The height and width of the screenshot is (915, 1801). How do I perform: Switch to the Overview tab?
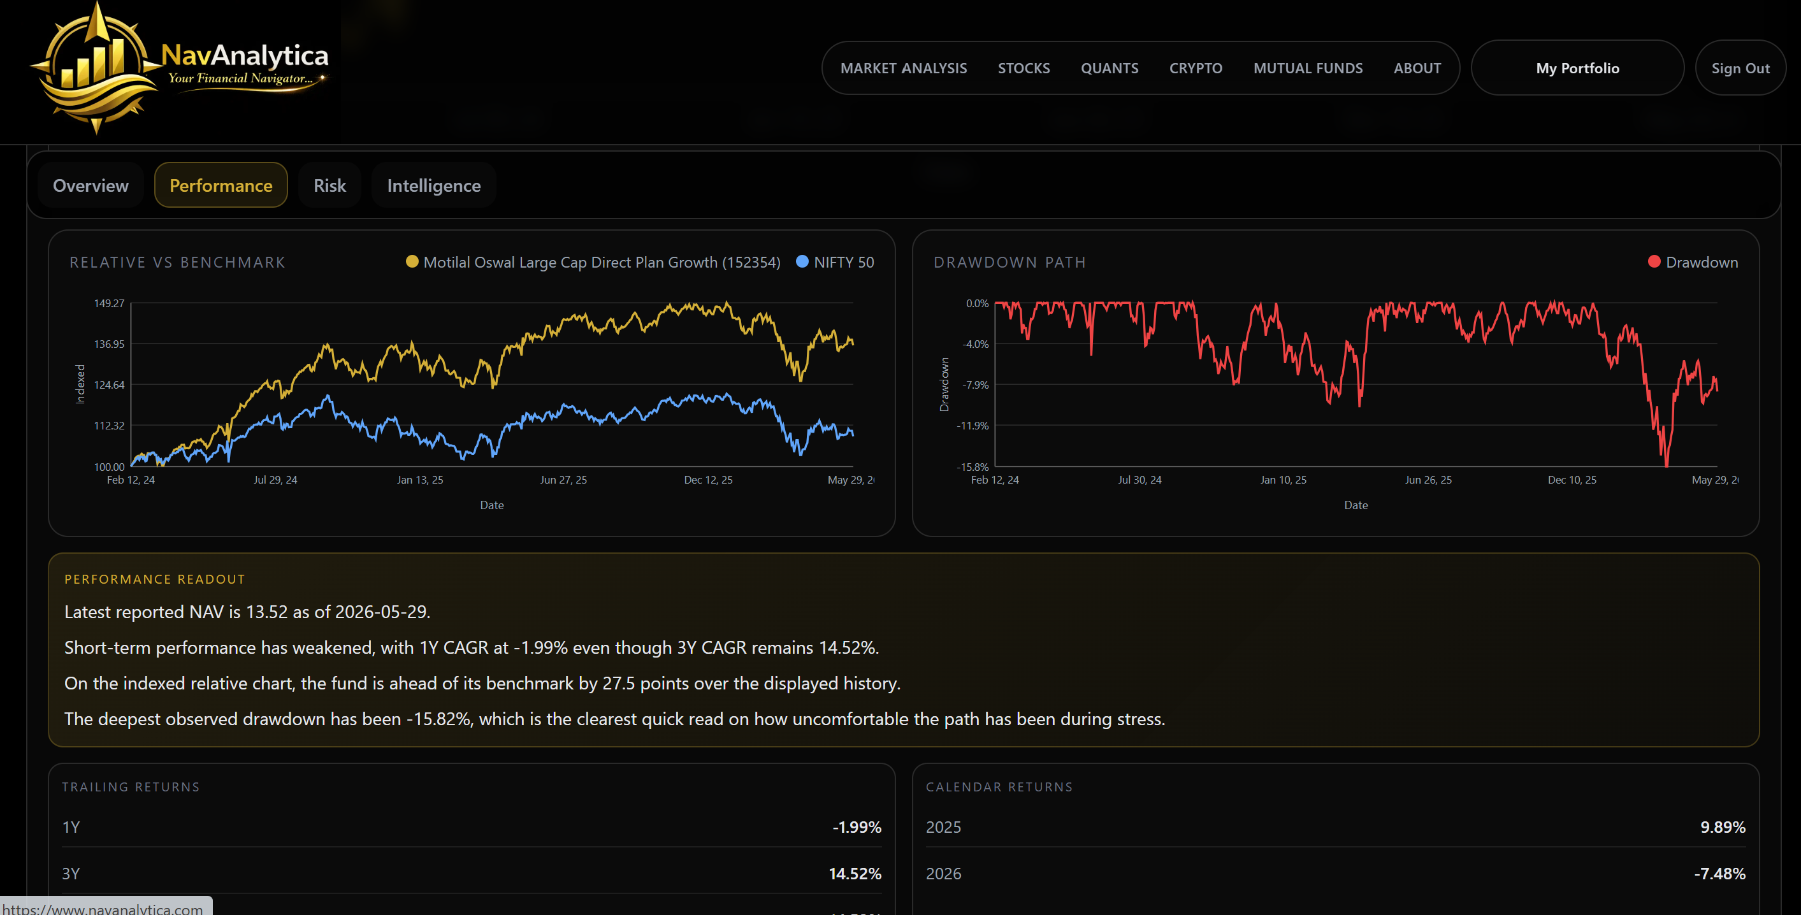(x=91, y=185)
